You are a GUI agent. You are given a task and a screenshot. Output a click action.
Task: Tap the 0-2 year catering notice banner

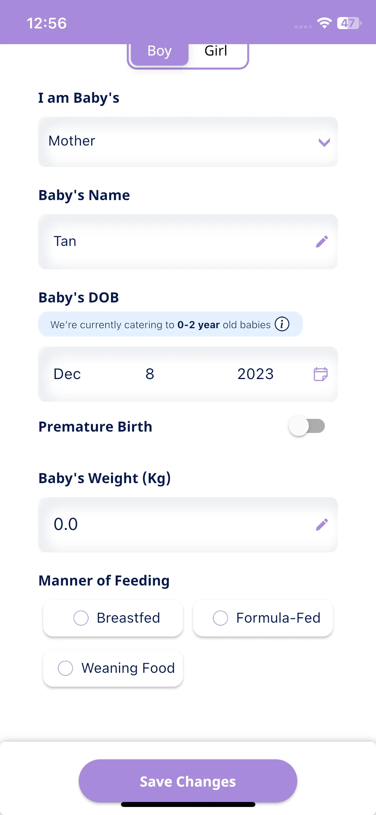(170, 324)
